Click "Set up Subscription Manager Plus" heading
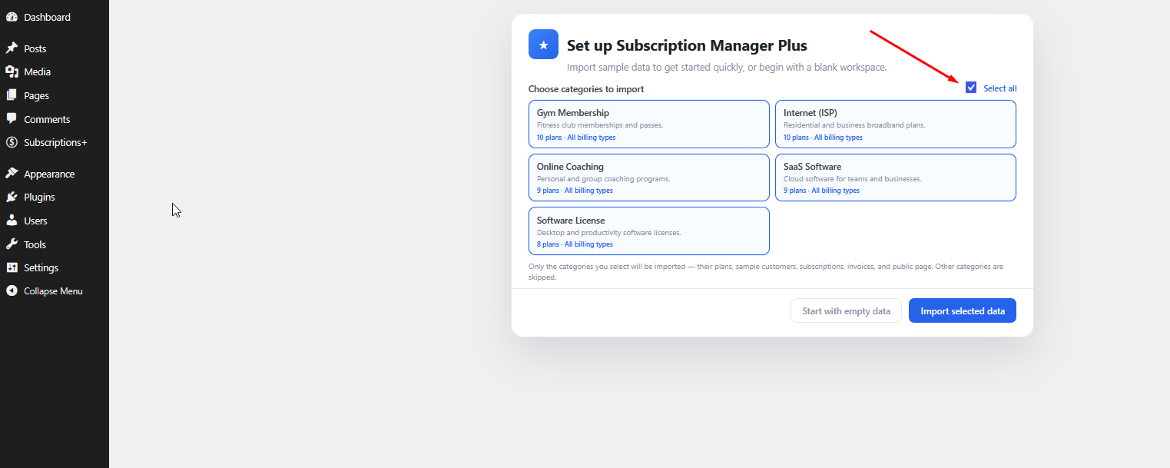This screenshot has width=1170, height=468. [687, 45]
